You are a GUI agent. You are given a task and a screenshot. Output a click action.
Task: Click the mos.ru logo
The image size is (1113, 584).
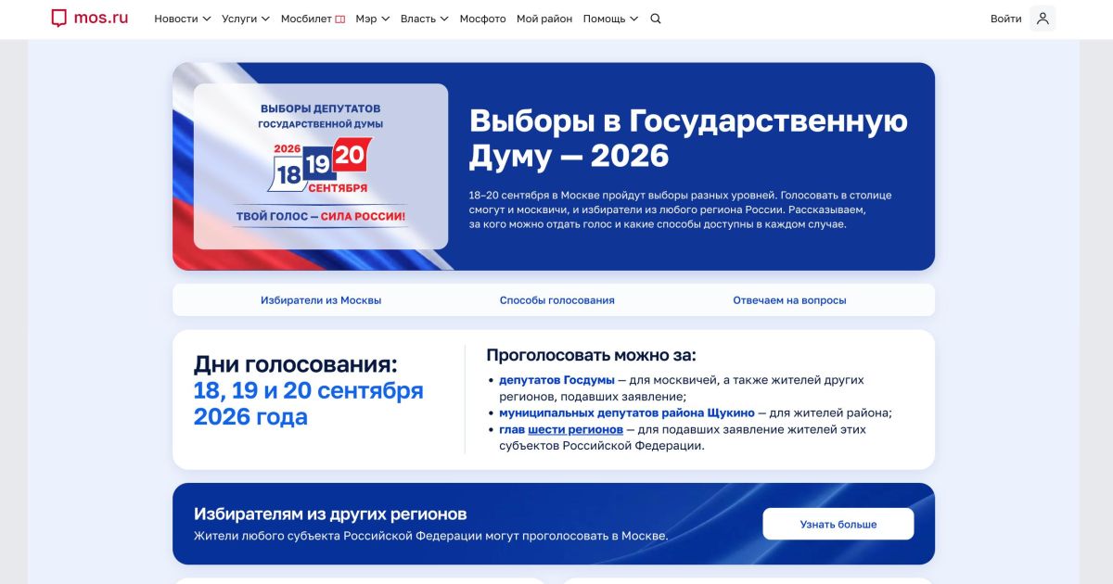click(x=89, y=19)
